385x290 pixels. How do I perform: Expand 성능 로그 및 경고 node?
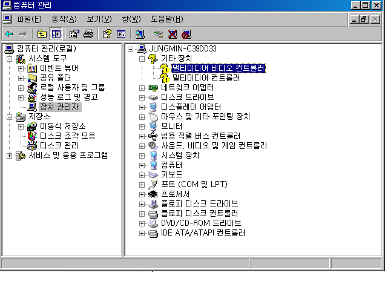(21, 97)
